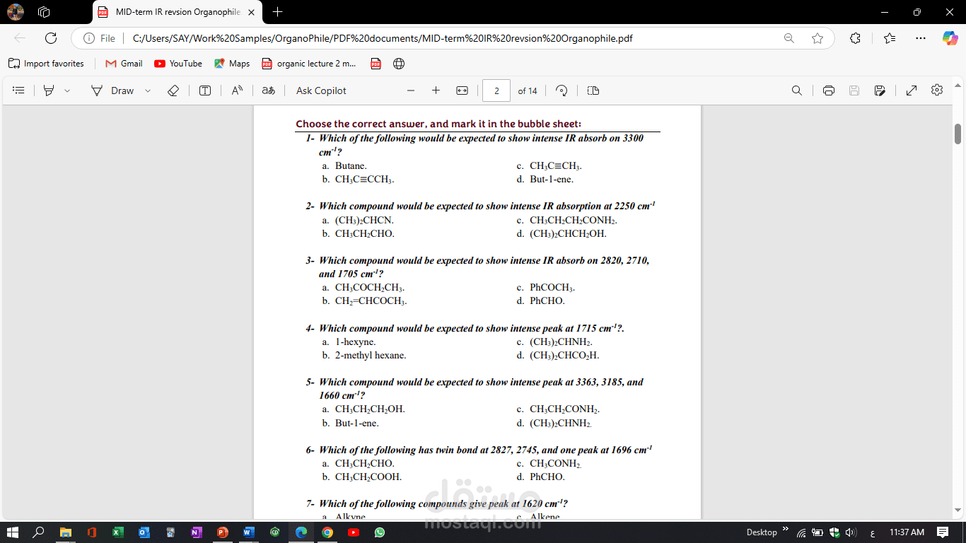Select the Erase tool
The width and height of the screenshot is (966, 543).
(173, 90)
